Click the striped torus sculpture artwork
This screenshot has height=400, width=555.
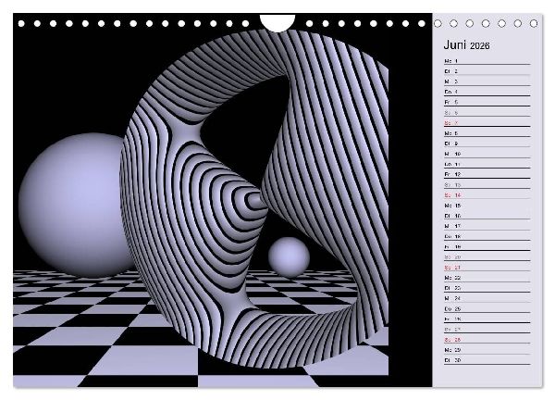(x=254, y=198)
